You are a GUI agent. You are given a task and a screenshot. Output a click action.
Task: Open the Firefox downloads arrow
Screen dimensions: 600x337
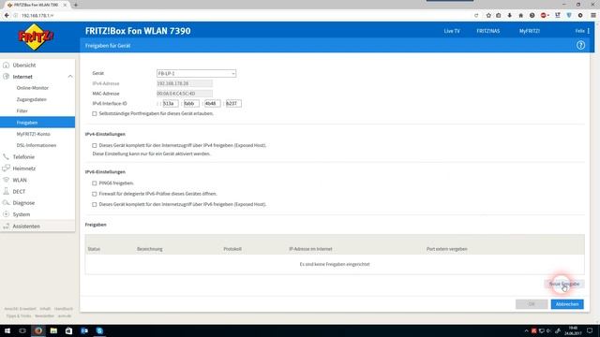[x=509, y=15]
